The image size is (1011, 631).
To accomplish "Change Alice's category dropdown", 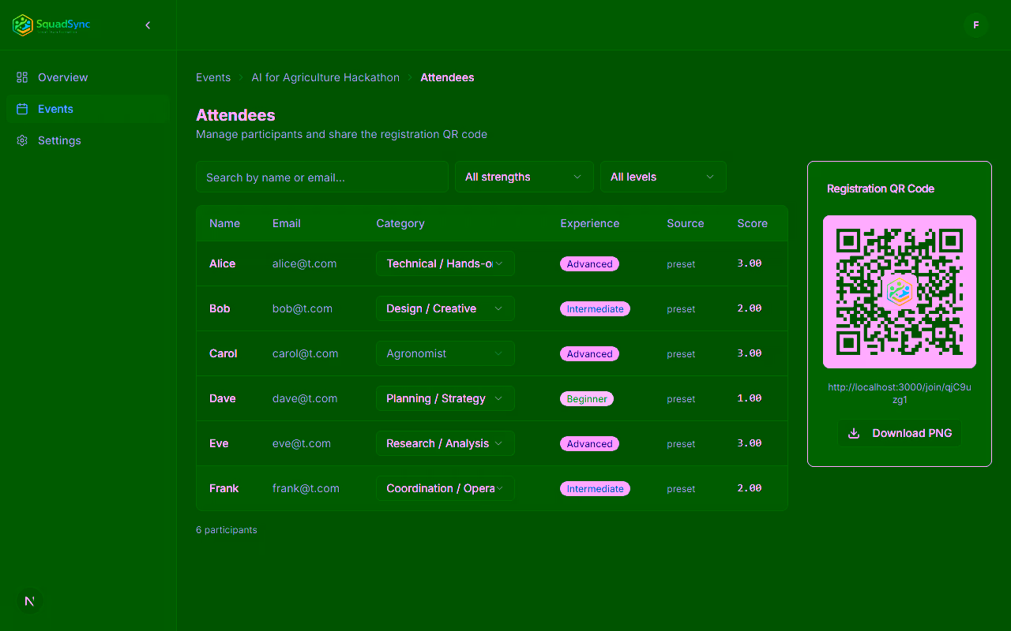I will [445, 263].
